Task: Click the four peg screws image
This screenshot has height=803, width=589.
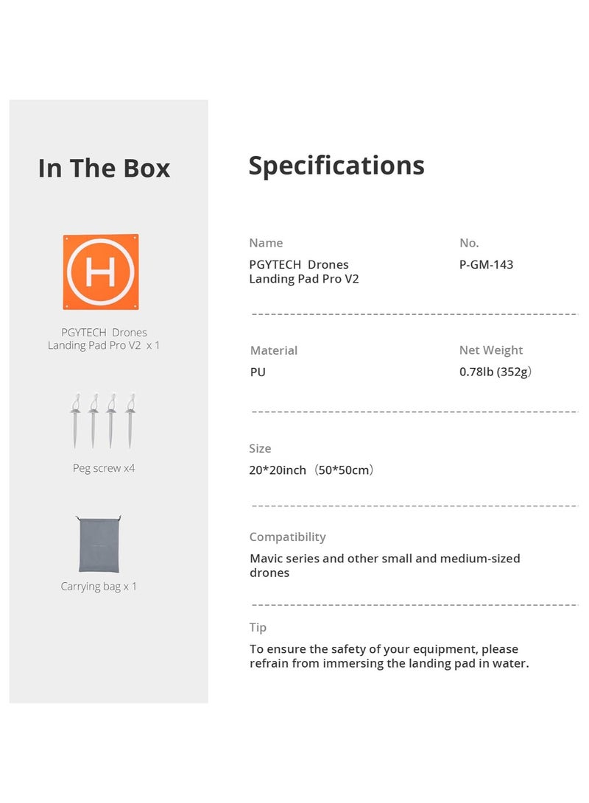Action: click(x=102, y=420)
